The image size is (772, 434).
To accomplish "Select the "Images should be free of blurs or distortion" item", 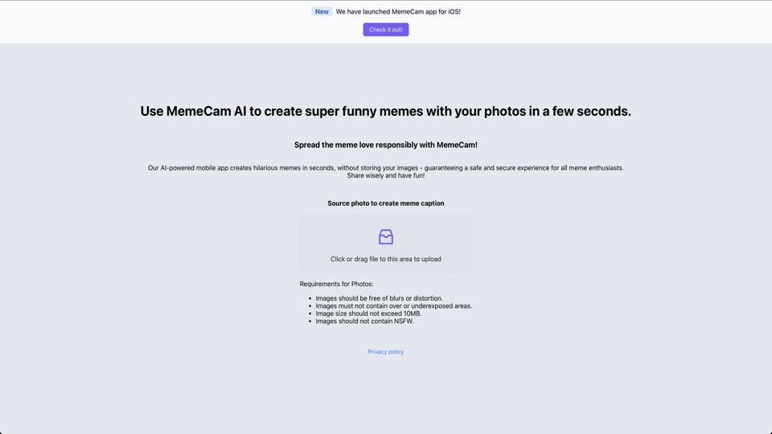I will pos(379,298).
